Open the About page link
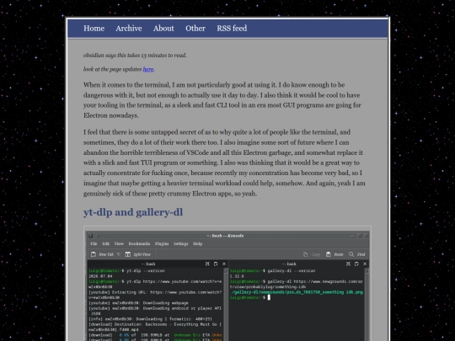The height and width of the screenshot is (341, 455). pyautogui.click(x=163, y=29)
